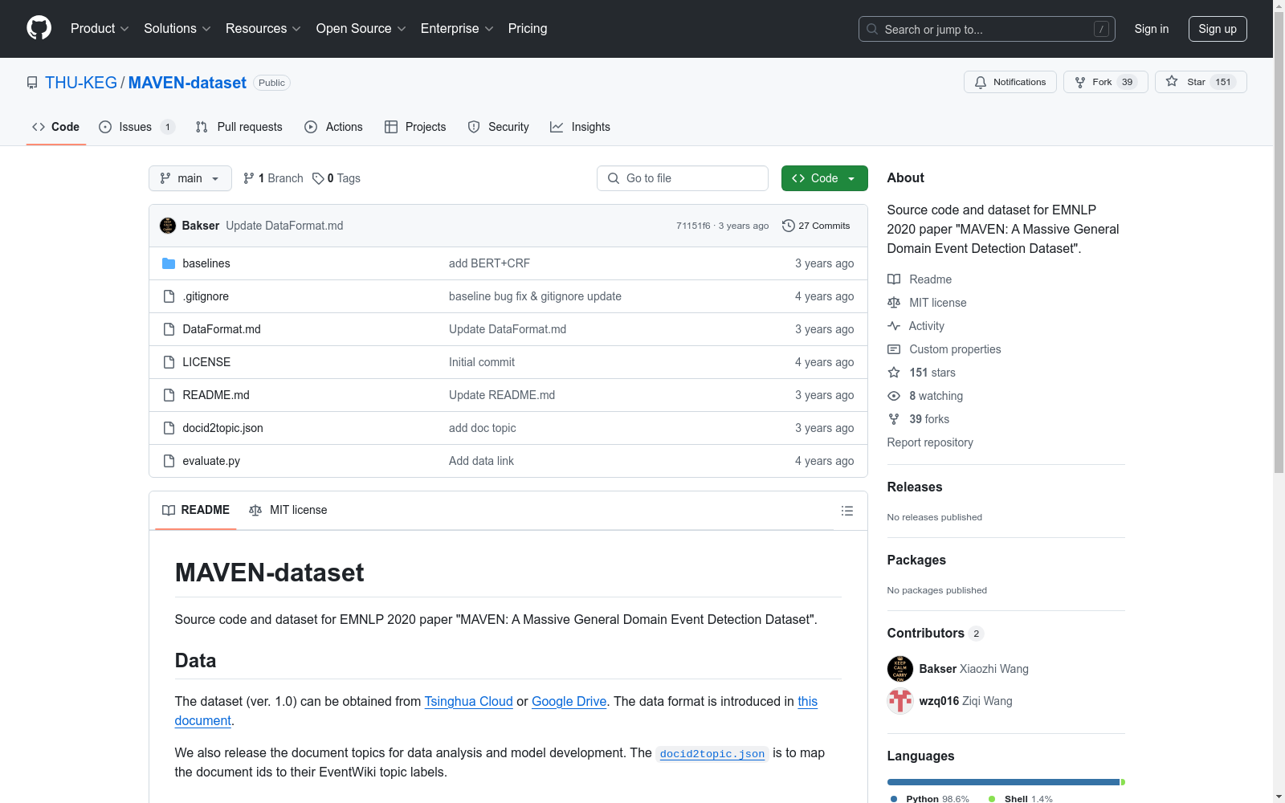1285x803 pixels.
Task: Open the 7115ff6 commit hash link
Action: (693, 226)
